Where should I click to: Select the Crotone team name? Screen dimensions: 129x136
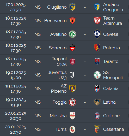111,116
